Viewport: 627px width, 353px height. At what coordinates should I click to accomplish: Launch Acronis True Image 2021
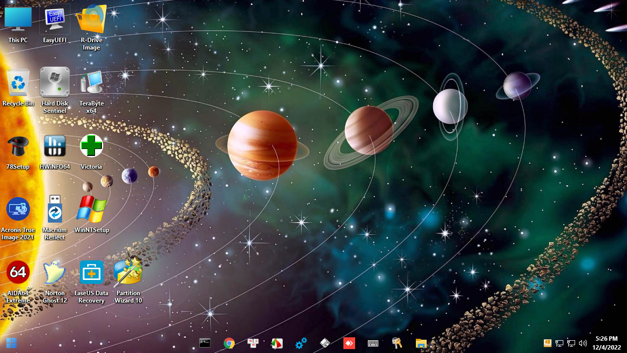[18, 219]
